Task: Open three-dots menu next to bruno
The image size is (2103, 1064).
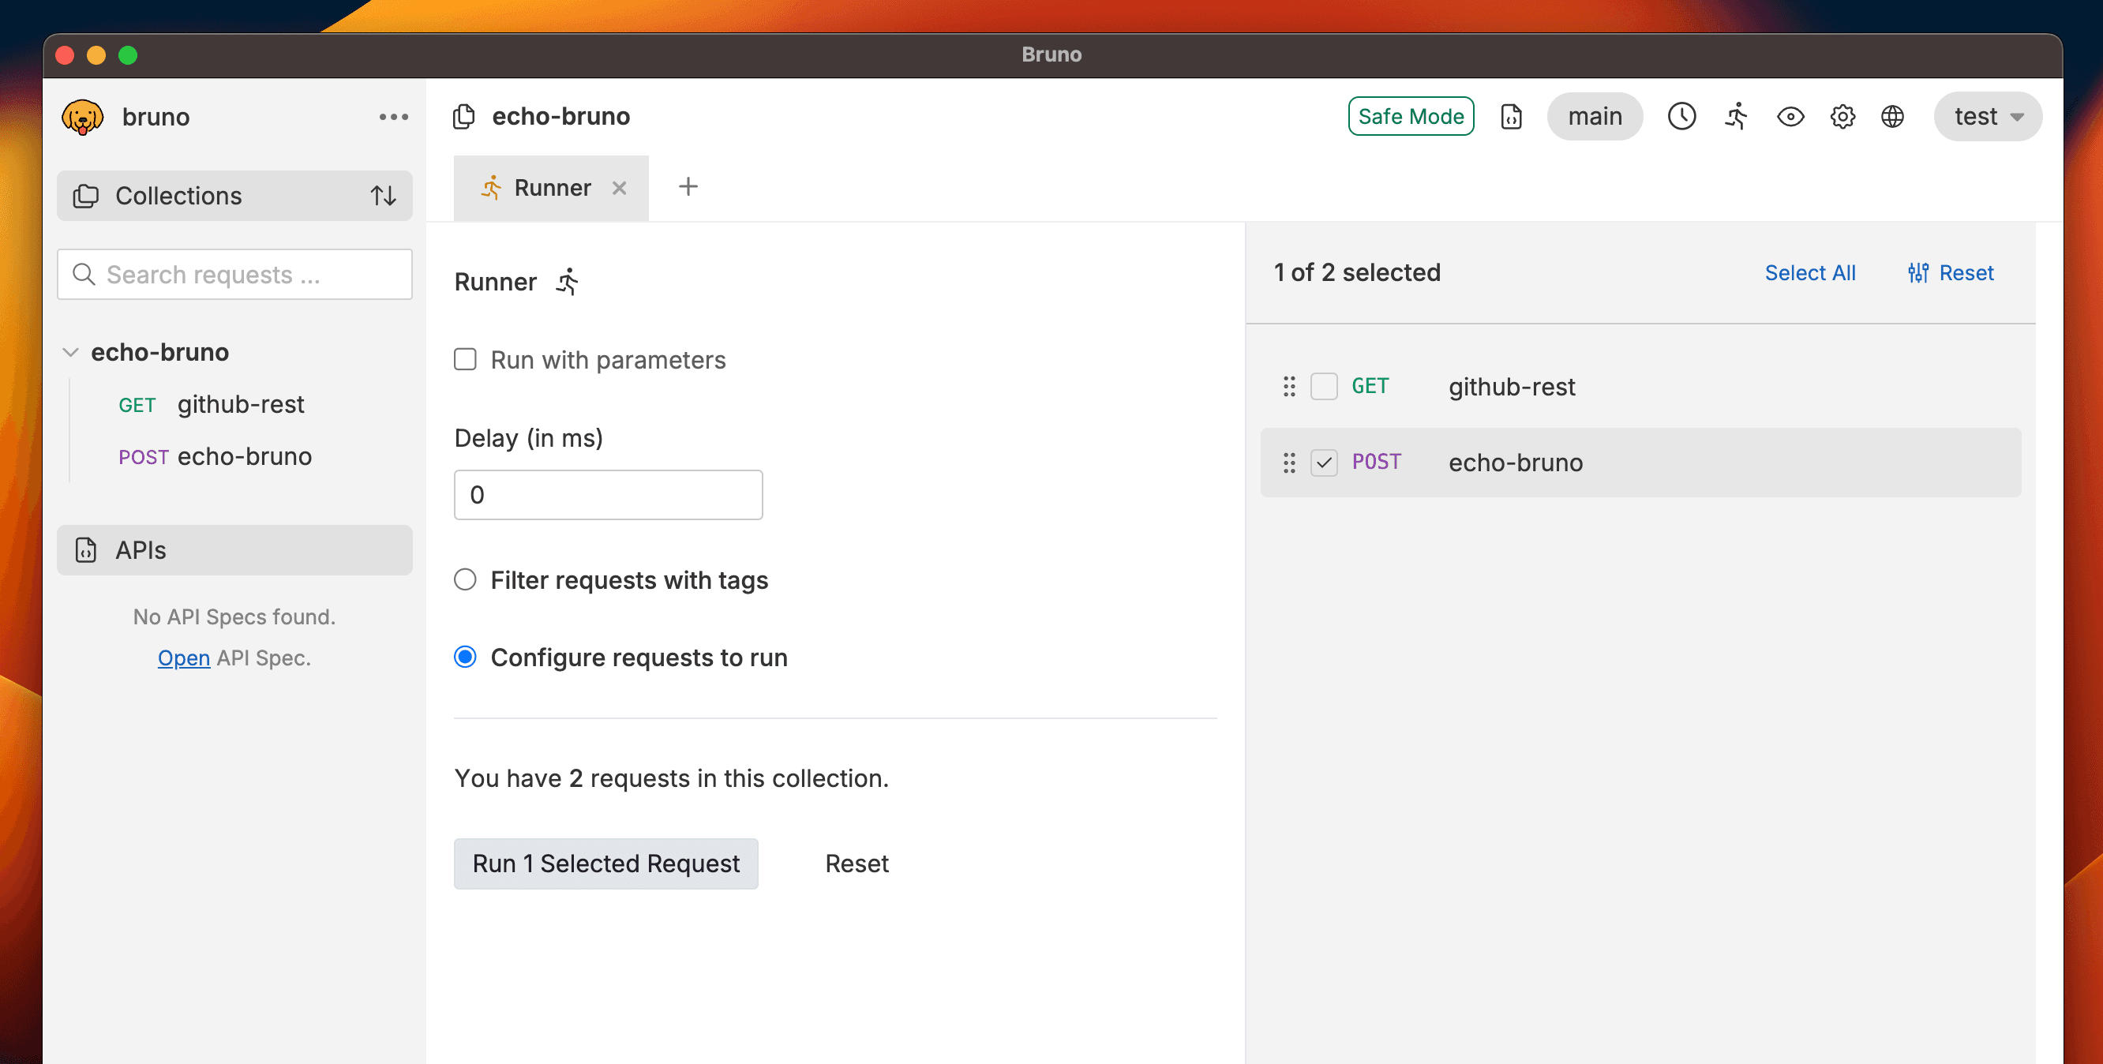Action: pos(392,117)
